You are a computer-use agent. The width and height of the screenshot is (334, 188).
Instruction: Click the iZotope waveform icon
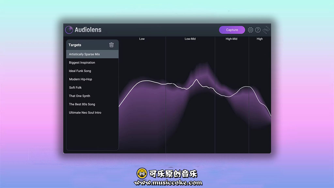coord(266,30)
